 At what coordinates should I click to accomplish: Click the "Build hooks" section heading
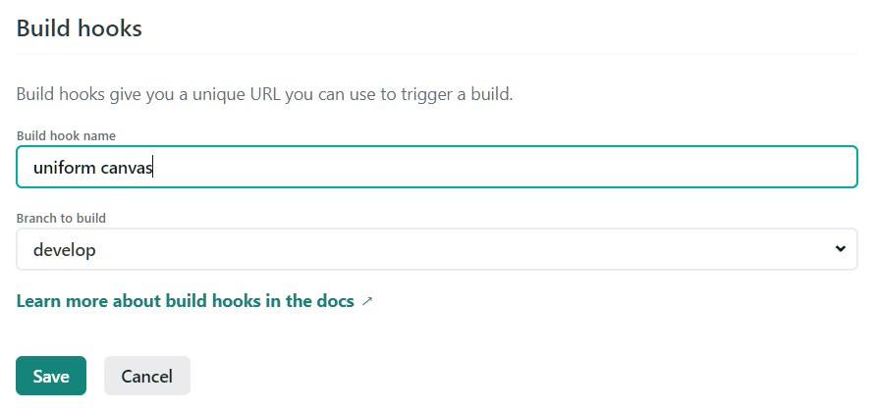tap(80, 28)
